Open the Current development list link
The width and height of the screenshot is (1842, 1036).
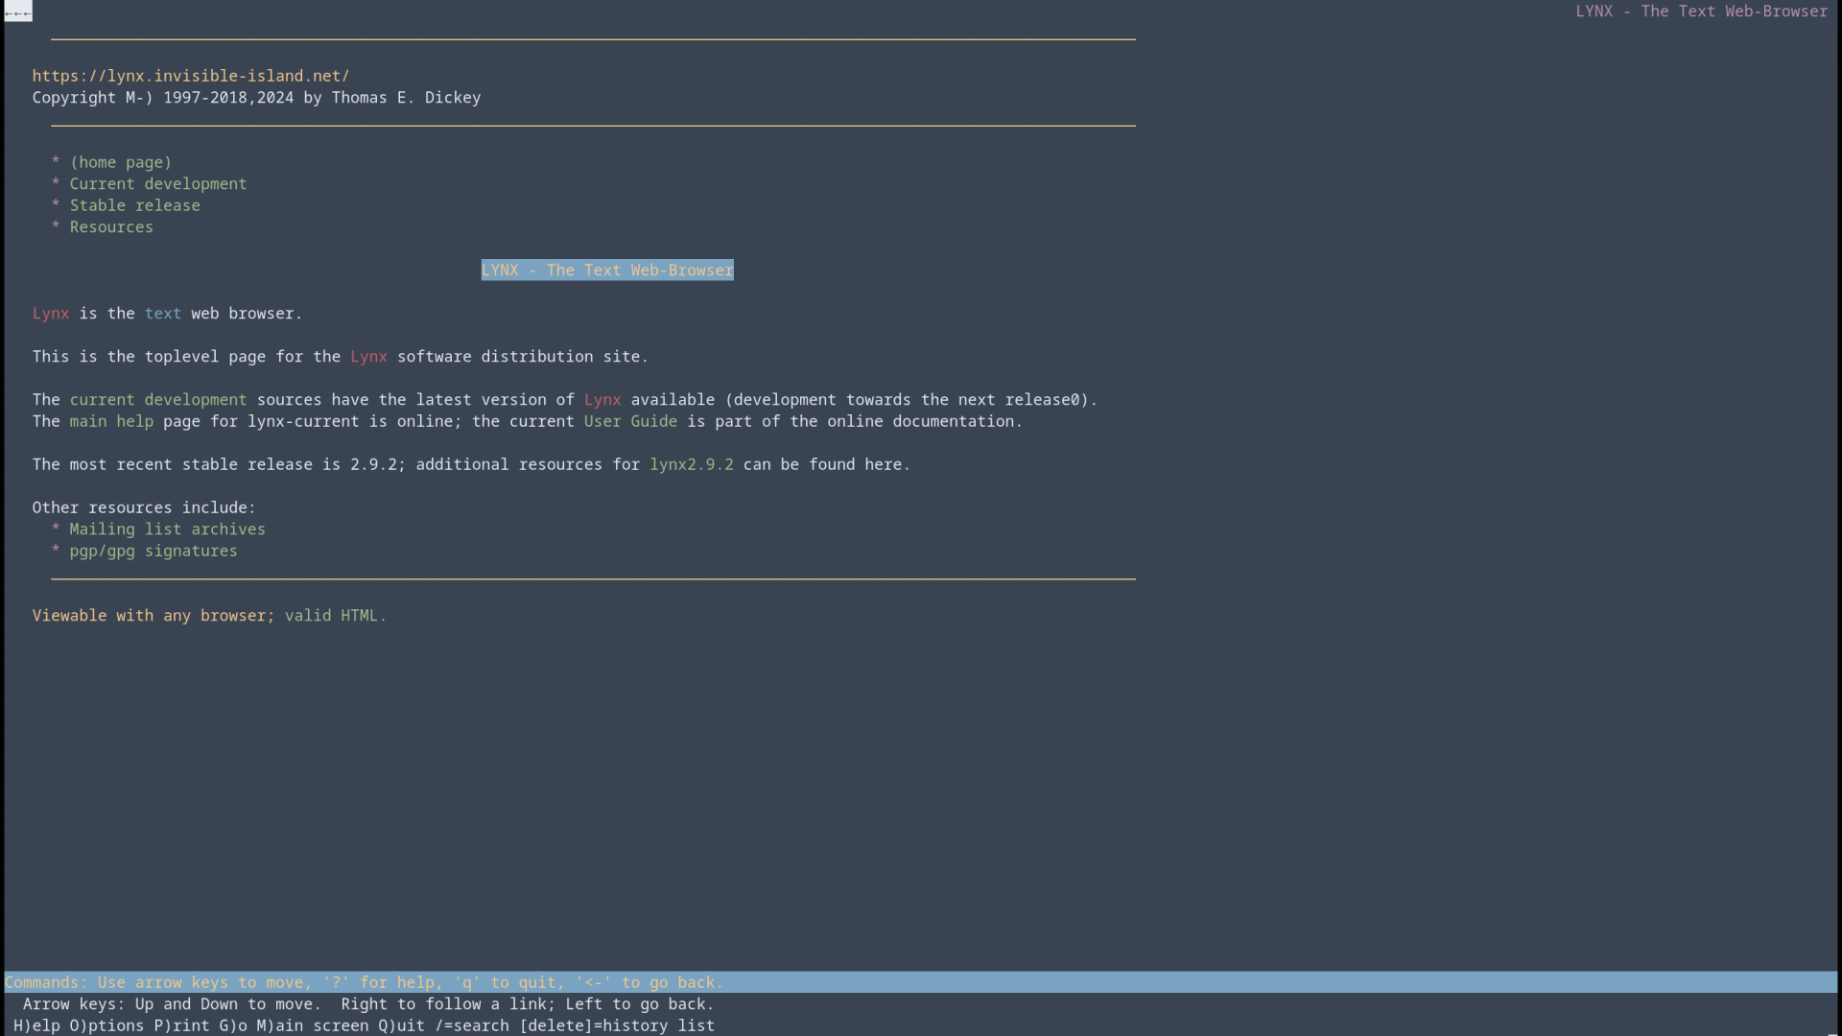[157, 183]
